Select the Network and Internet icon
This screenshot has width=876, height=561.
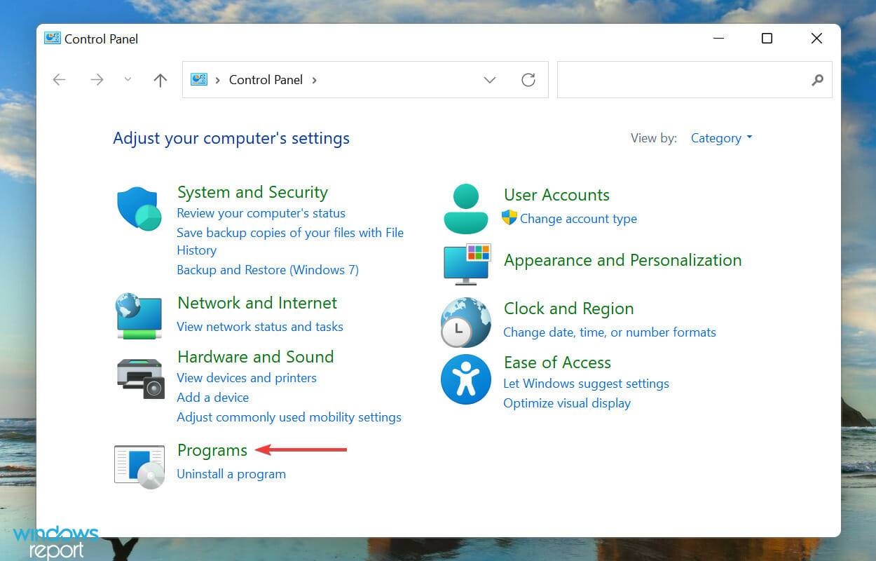click(x=139, y=317)
